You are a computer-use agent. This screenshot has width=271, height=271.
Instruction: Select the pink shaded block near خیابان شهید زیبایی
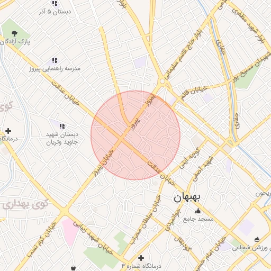[x=70, y=231]
